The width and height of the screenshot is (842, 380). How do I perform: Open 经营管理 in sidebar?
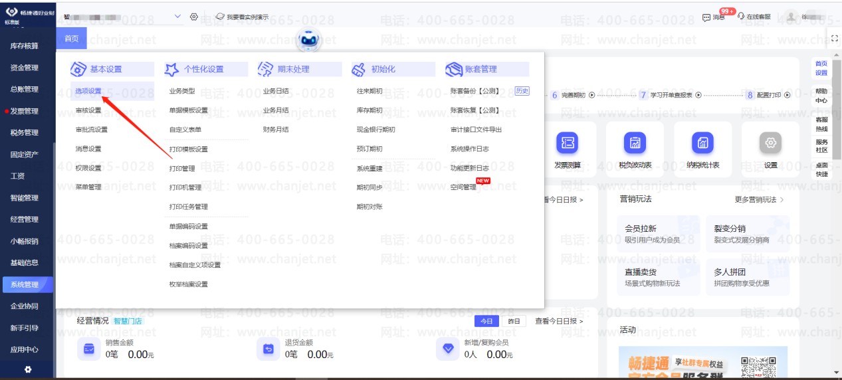(x=25, y=219)
